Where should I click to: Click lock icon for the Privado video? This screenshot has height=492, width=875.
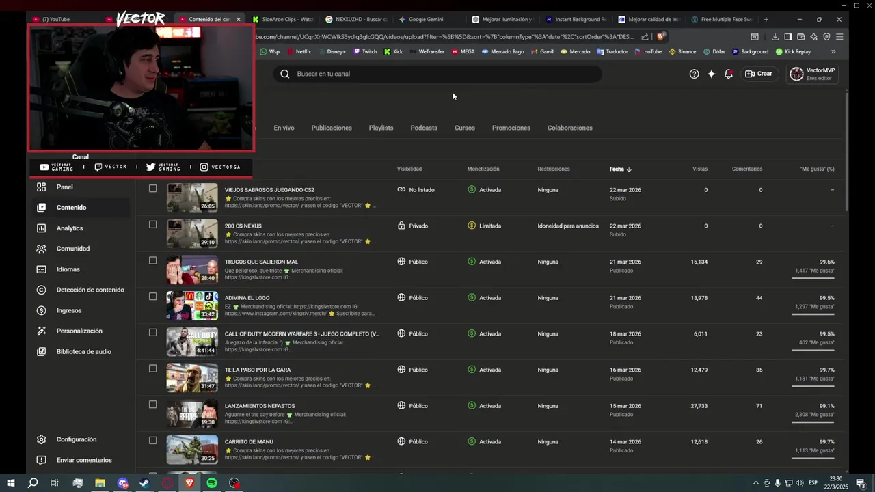point(401,225)
